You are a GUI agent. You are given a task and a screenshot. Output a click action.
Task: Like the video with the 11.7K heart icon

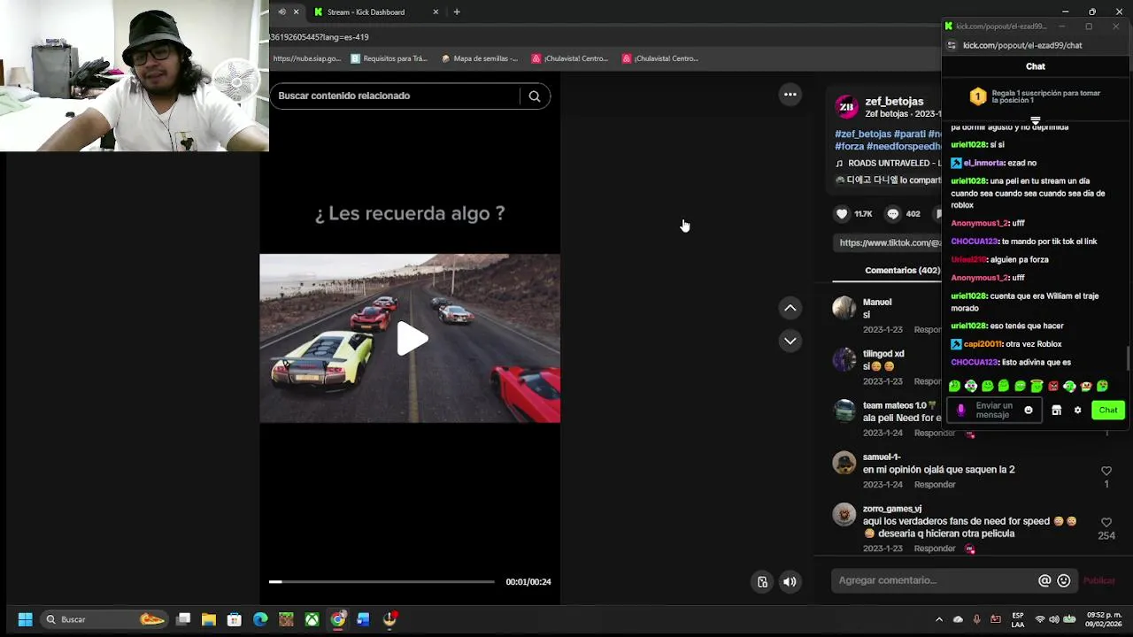tap(842, 213)
